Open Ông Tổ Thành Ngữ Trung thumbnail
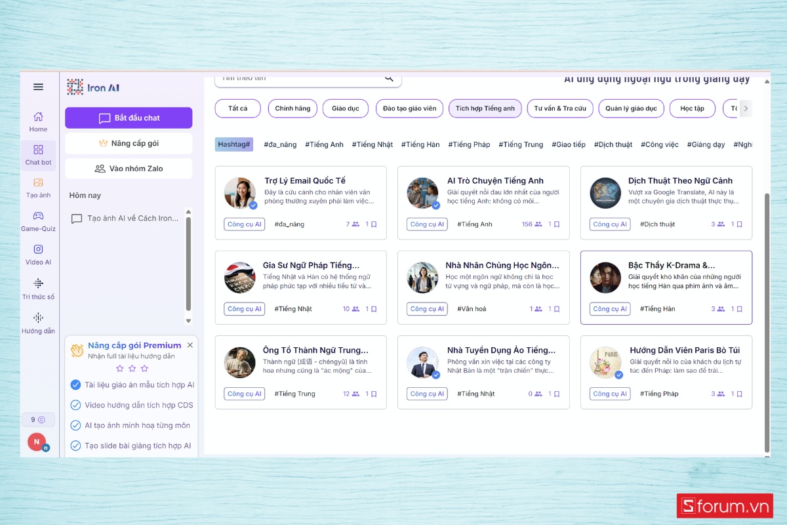The height and width of the screenshot is (525, 787). click(x=240, y=362)
